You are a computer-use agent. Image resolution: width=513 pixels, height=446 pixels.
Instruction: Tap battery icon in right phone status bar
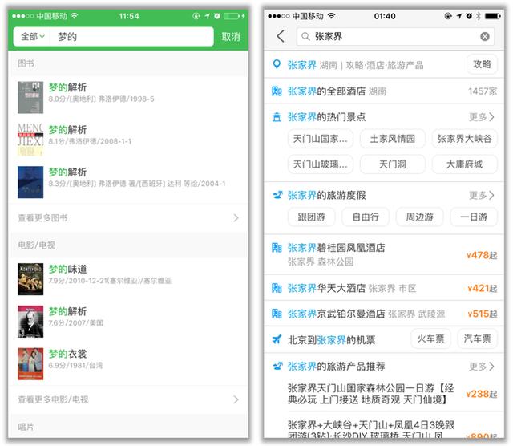click(x=493, y=16)
